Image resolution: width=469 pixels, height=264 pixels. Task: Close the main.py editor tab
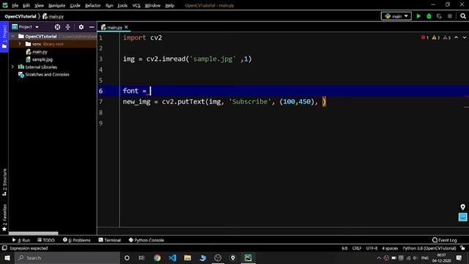tap(126, 27)
